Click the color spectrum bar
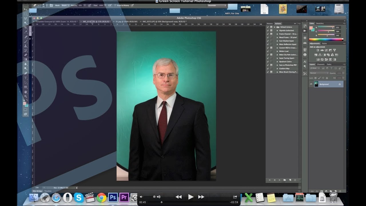The image size is (366, 206). pos(326,39)
